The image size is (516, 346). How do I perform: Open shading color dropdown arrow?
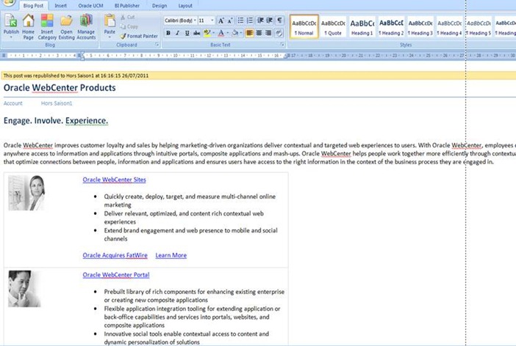coord(241,33)
